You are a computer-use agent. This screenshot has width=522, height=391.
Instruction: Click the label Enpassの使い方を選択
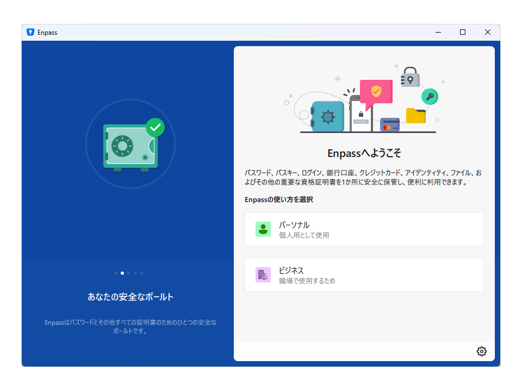(278, 199)
